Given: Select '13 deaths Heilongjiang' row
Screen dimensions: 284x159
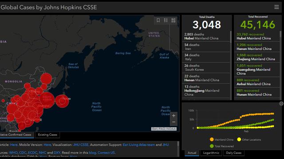Looking at the screenshot, I should [x=206, y=91].
